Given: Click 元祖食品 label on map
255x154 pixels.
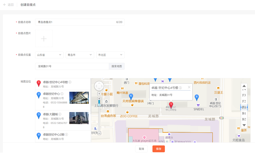Looking at the screenshot, I should 238,140.
